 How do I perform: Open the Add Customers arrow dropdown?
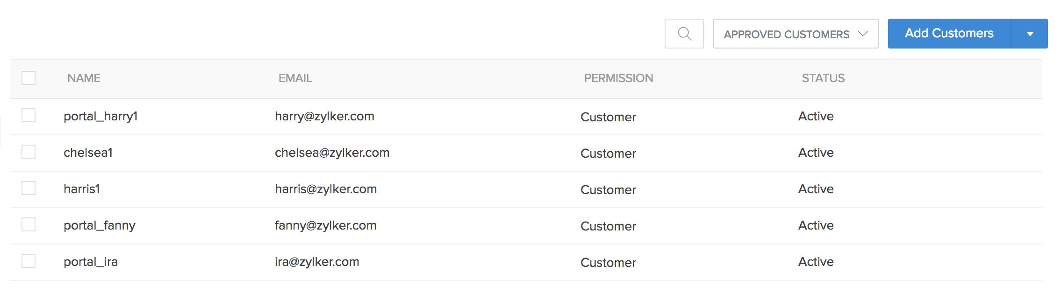click(1030, 34)
